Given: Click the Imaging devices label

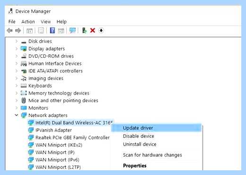Looking at the screenshot, I should [46, 78].
